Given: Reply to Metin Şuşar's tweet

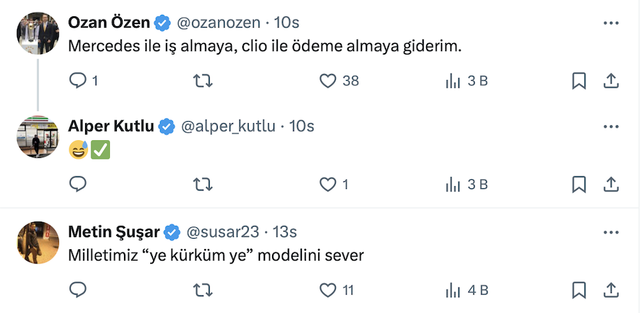Looking at the screenshot, I should 78,290.
